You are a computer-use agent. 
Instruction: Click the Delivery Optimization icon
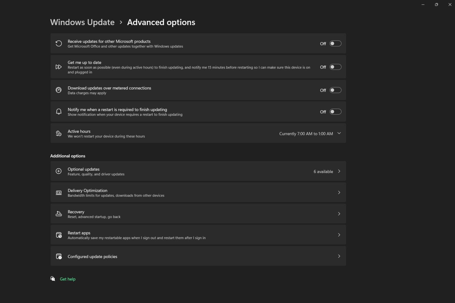point(59,193)
